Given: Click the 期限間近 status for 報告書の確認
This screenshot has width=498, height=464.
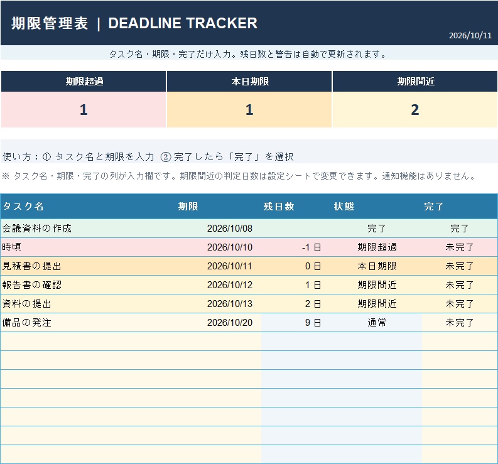Looking at the screenshot, I should click(x=376, y=285).
